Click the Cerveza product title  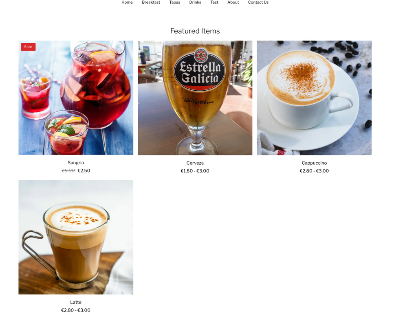point(195,163)
